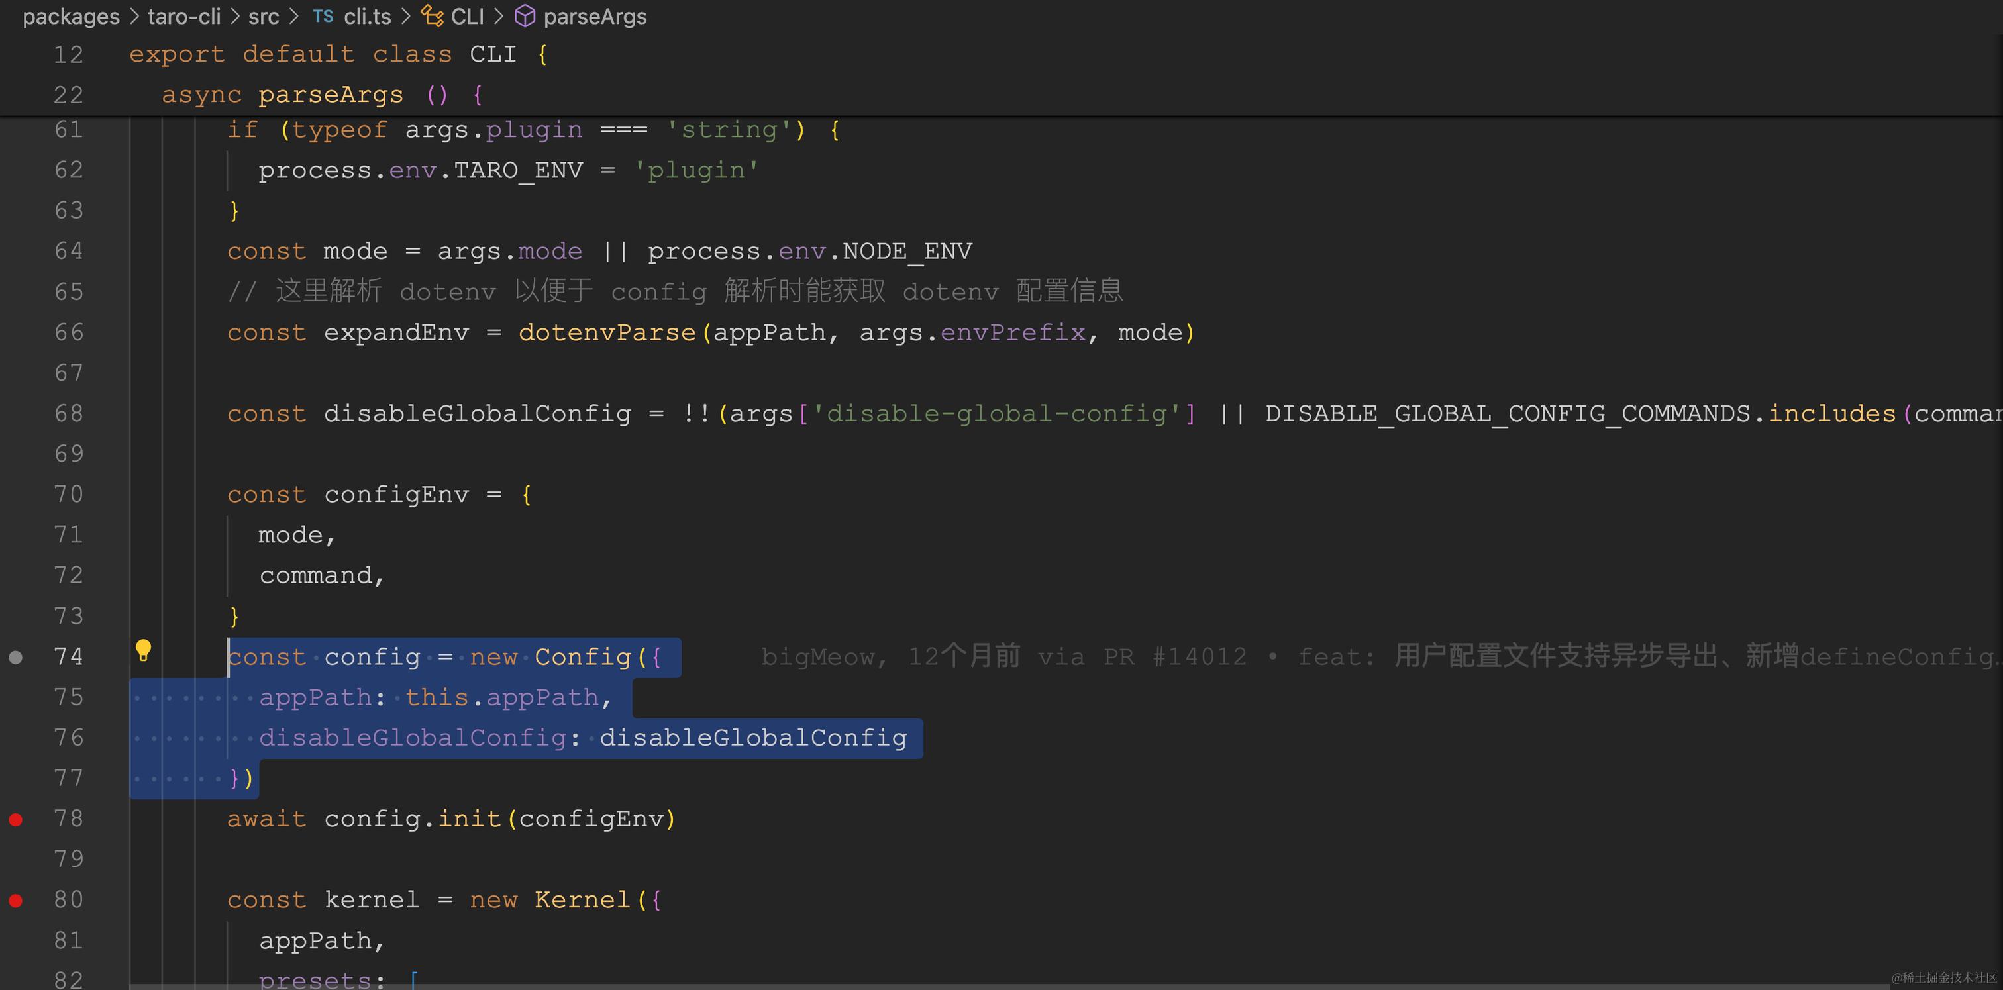Open the packages breadcrumb folder
2003x990 pixels.
71,17
